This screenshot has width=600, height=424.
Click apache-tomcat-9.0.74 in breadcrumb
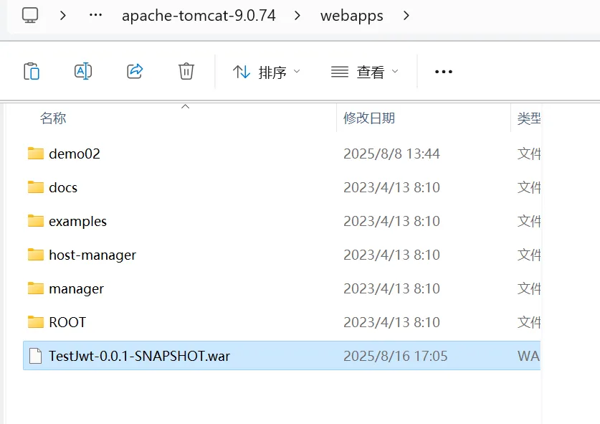[199, 15]
